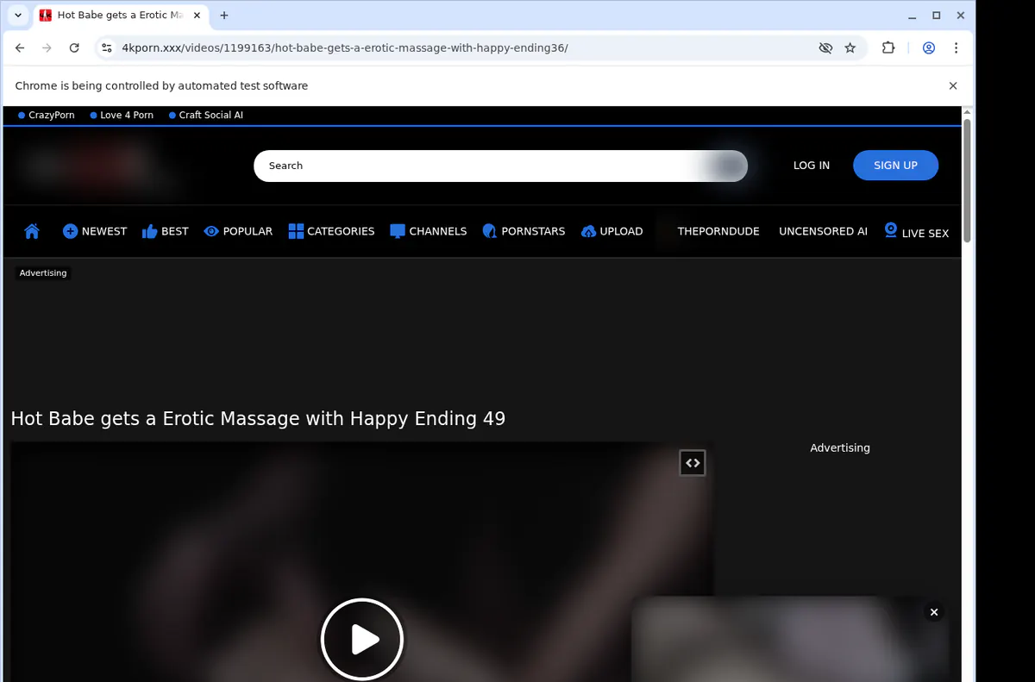
Task: Open Chrome's three-dot menu
Action: click(x=956, y=48)
